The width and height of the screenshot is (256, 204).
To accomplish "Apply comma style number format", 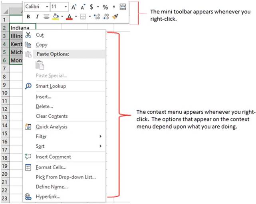I will [x=114, y=7].
